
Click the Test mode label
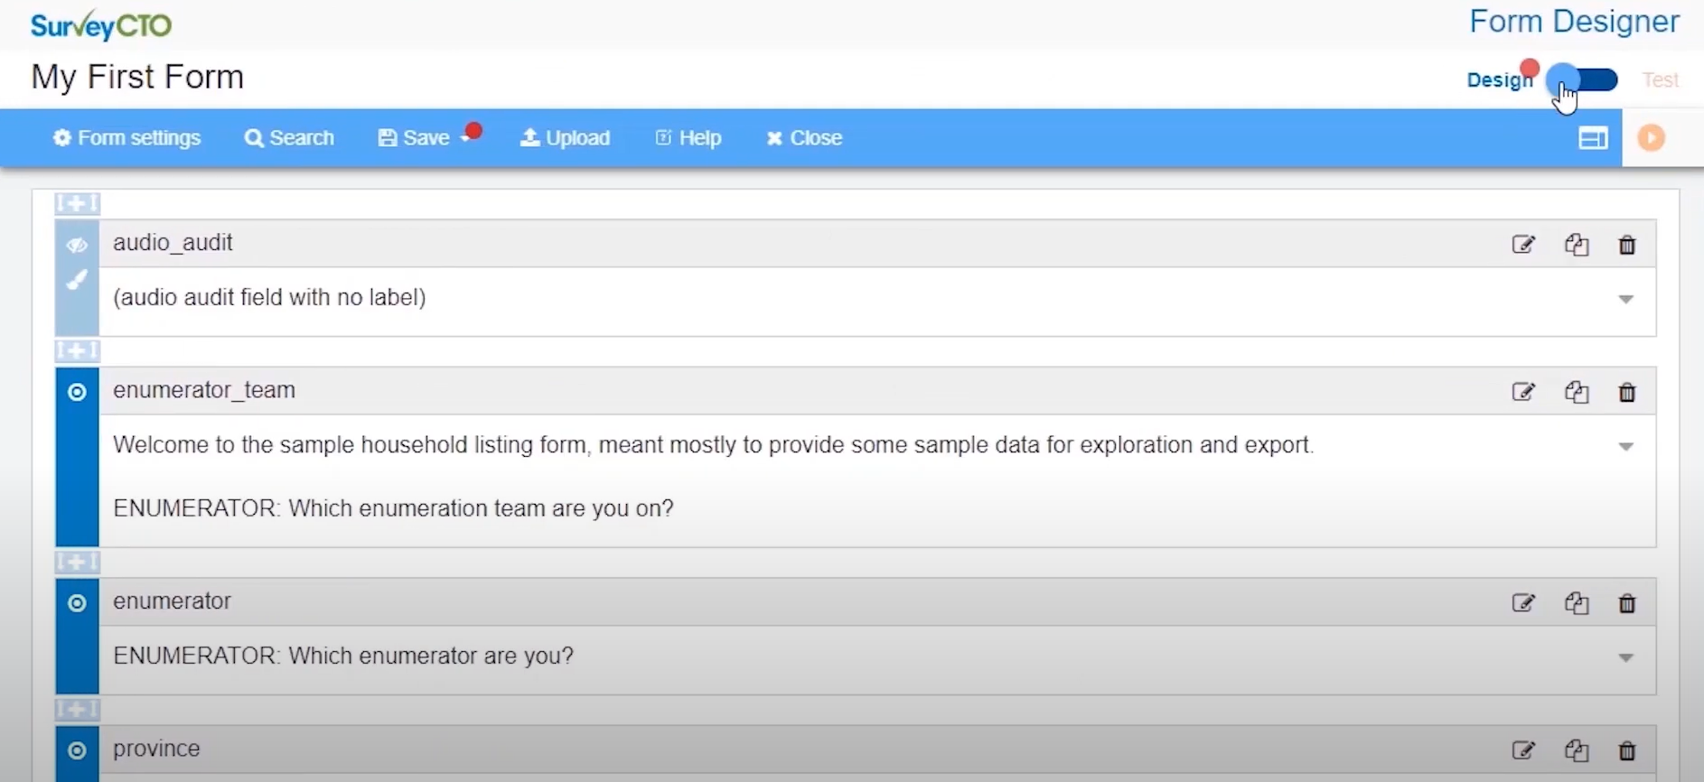point(1661,80)
